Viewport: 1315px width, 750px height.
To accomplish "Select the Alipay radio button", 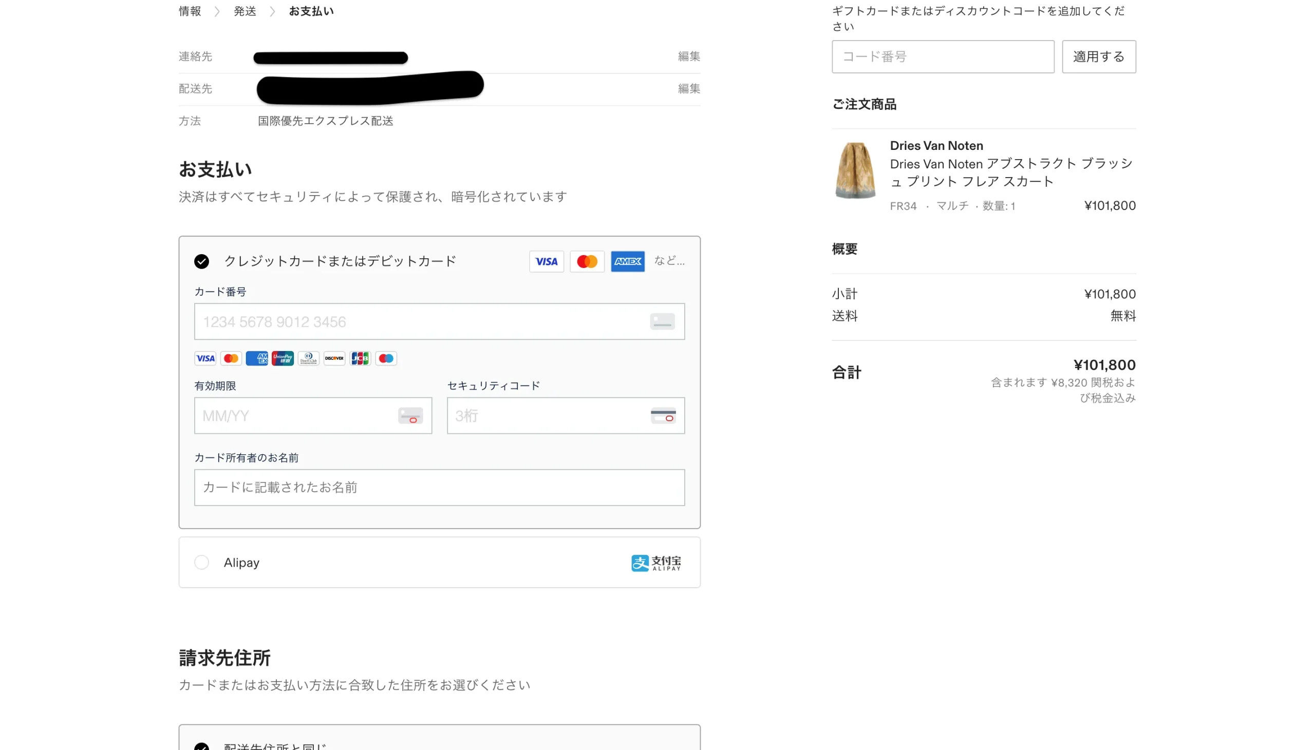I will click(201, 562).
